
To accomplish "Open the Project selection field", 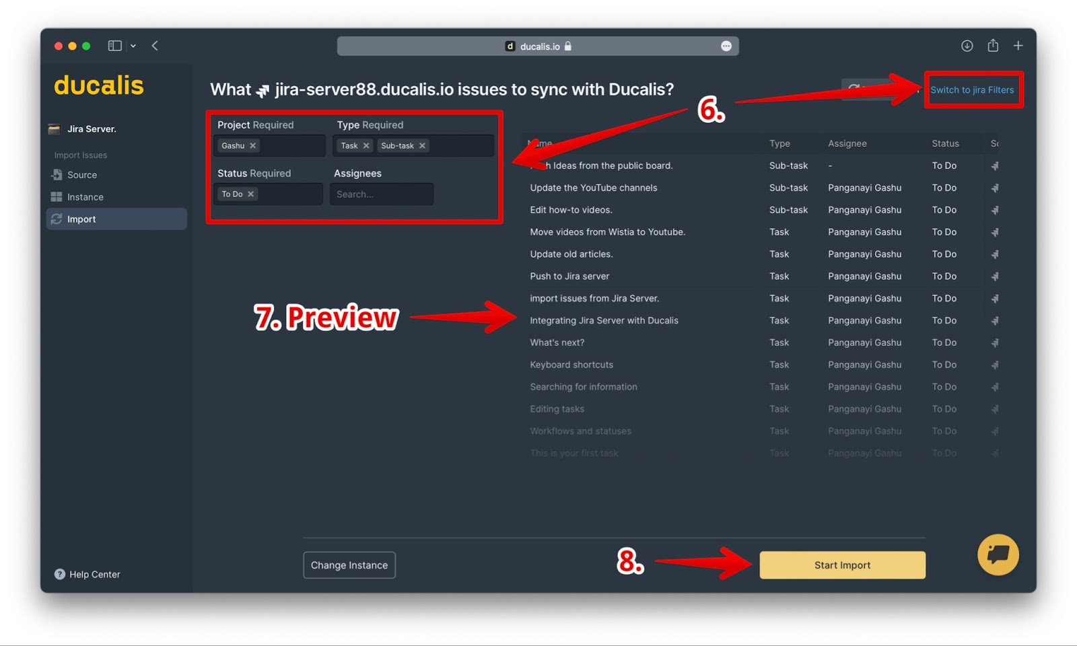I will pyautogui.click(x=269, y=145).
